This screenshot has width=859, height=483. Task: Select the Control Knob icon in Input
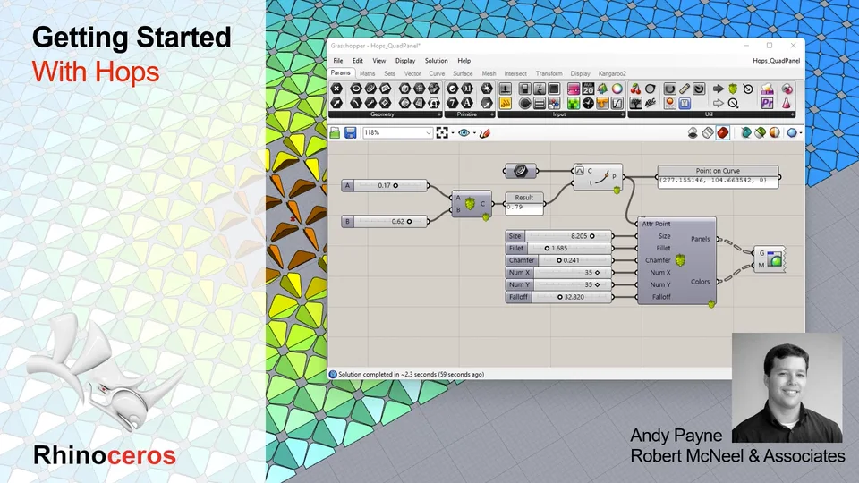pos(525,102)
